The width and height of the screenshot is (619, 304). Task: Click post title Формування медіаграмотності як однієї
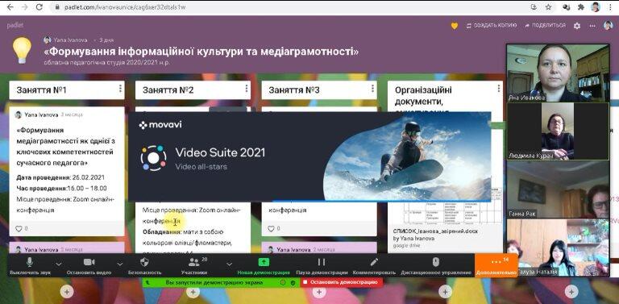point(65,146)
